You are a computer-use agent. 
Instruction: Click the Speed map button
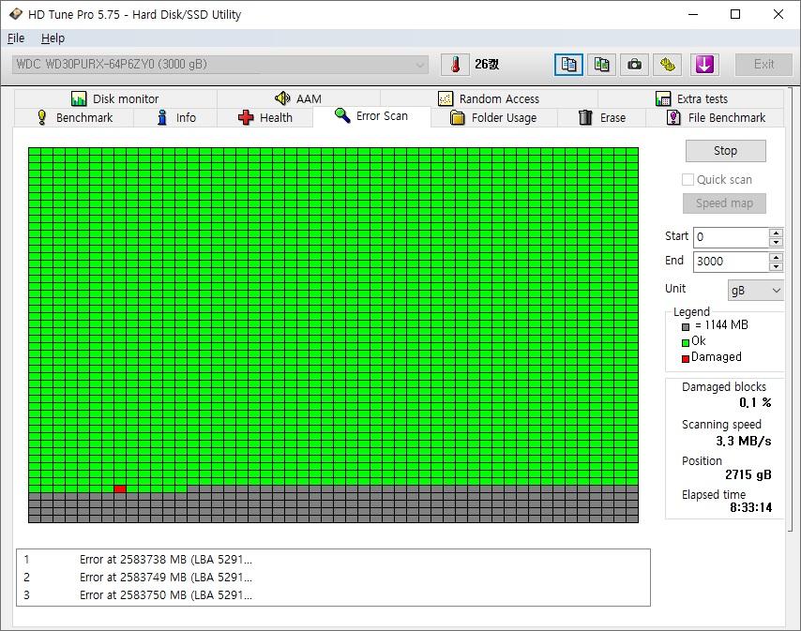(724, 203)
